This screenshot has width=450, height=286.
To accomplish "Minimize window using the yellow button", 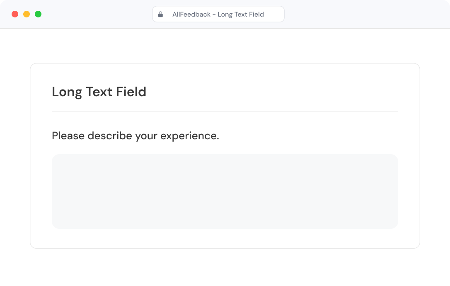I will (x=27, y=14).
